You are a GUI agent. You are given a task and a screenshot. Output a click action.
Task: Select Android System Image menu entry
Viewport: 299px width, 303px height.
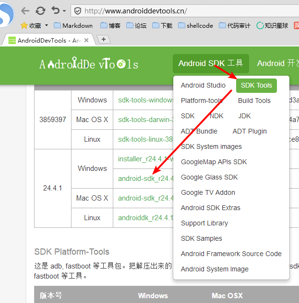point(215,269)
